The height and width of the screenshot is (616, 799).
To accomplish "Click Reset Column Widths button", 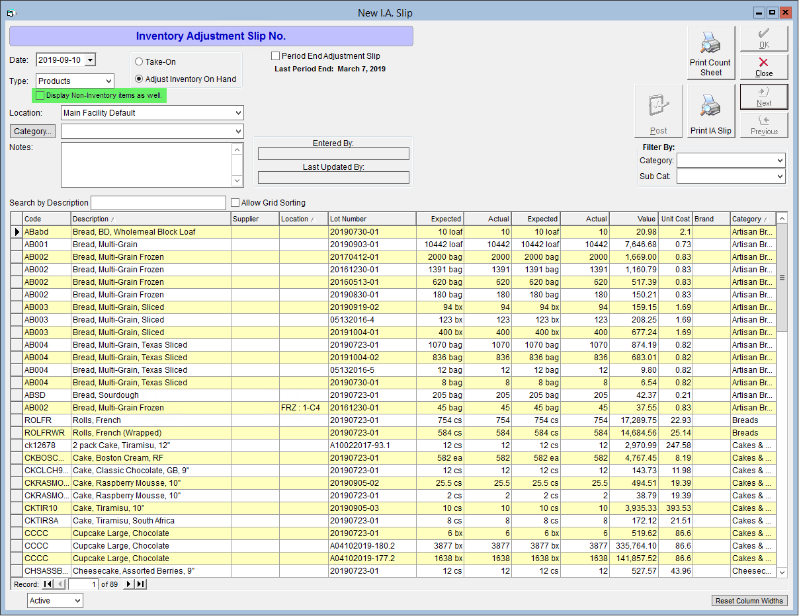I will point(749,601).
